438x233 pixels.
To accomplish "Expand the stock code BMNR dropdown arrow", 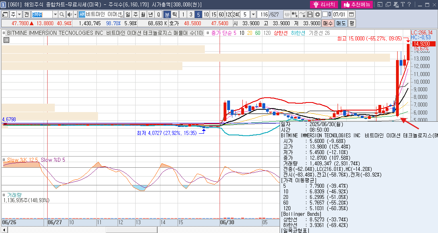I will 55,14.
